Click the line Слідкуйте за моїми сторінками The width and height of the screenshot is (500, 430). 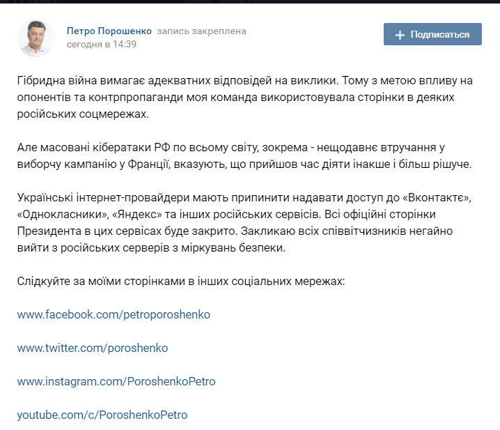pos(181,282)
